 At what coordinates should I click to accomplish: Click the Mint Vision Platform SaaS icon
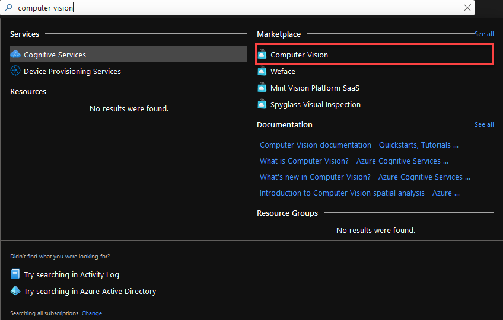click(x=262, y=88)
